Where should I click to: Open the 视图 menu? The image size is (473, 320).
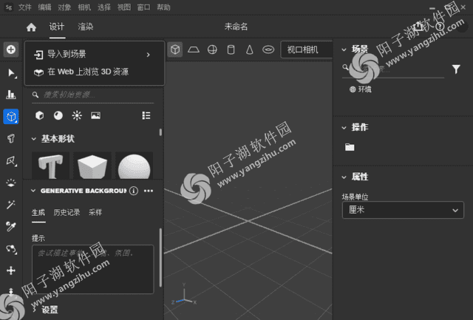(124, 7)
